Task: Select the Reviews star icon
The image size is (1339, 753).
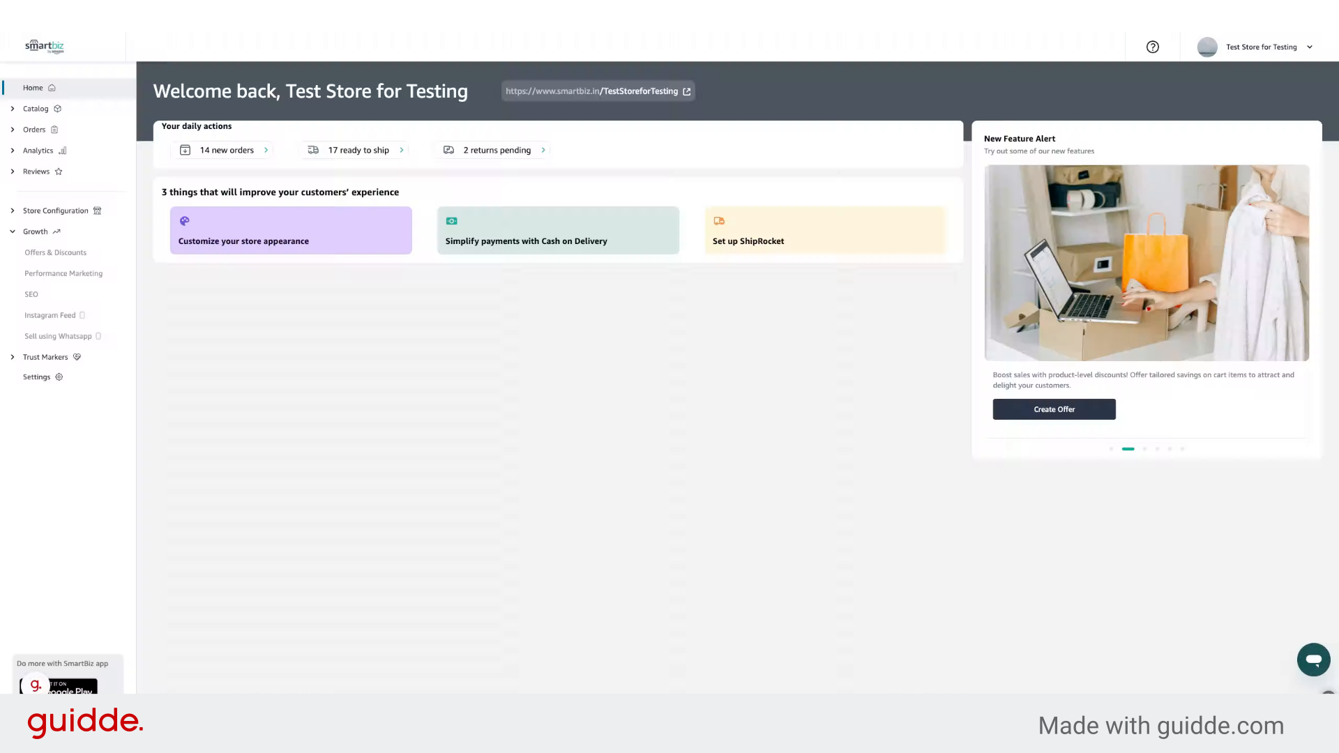Action: 57,172
